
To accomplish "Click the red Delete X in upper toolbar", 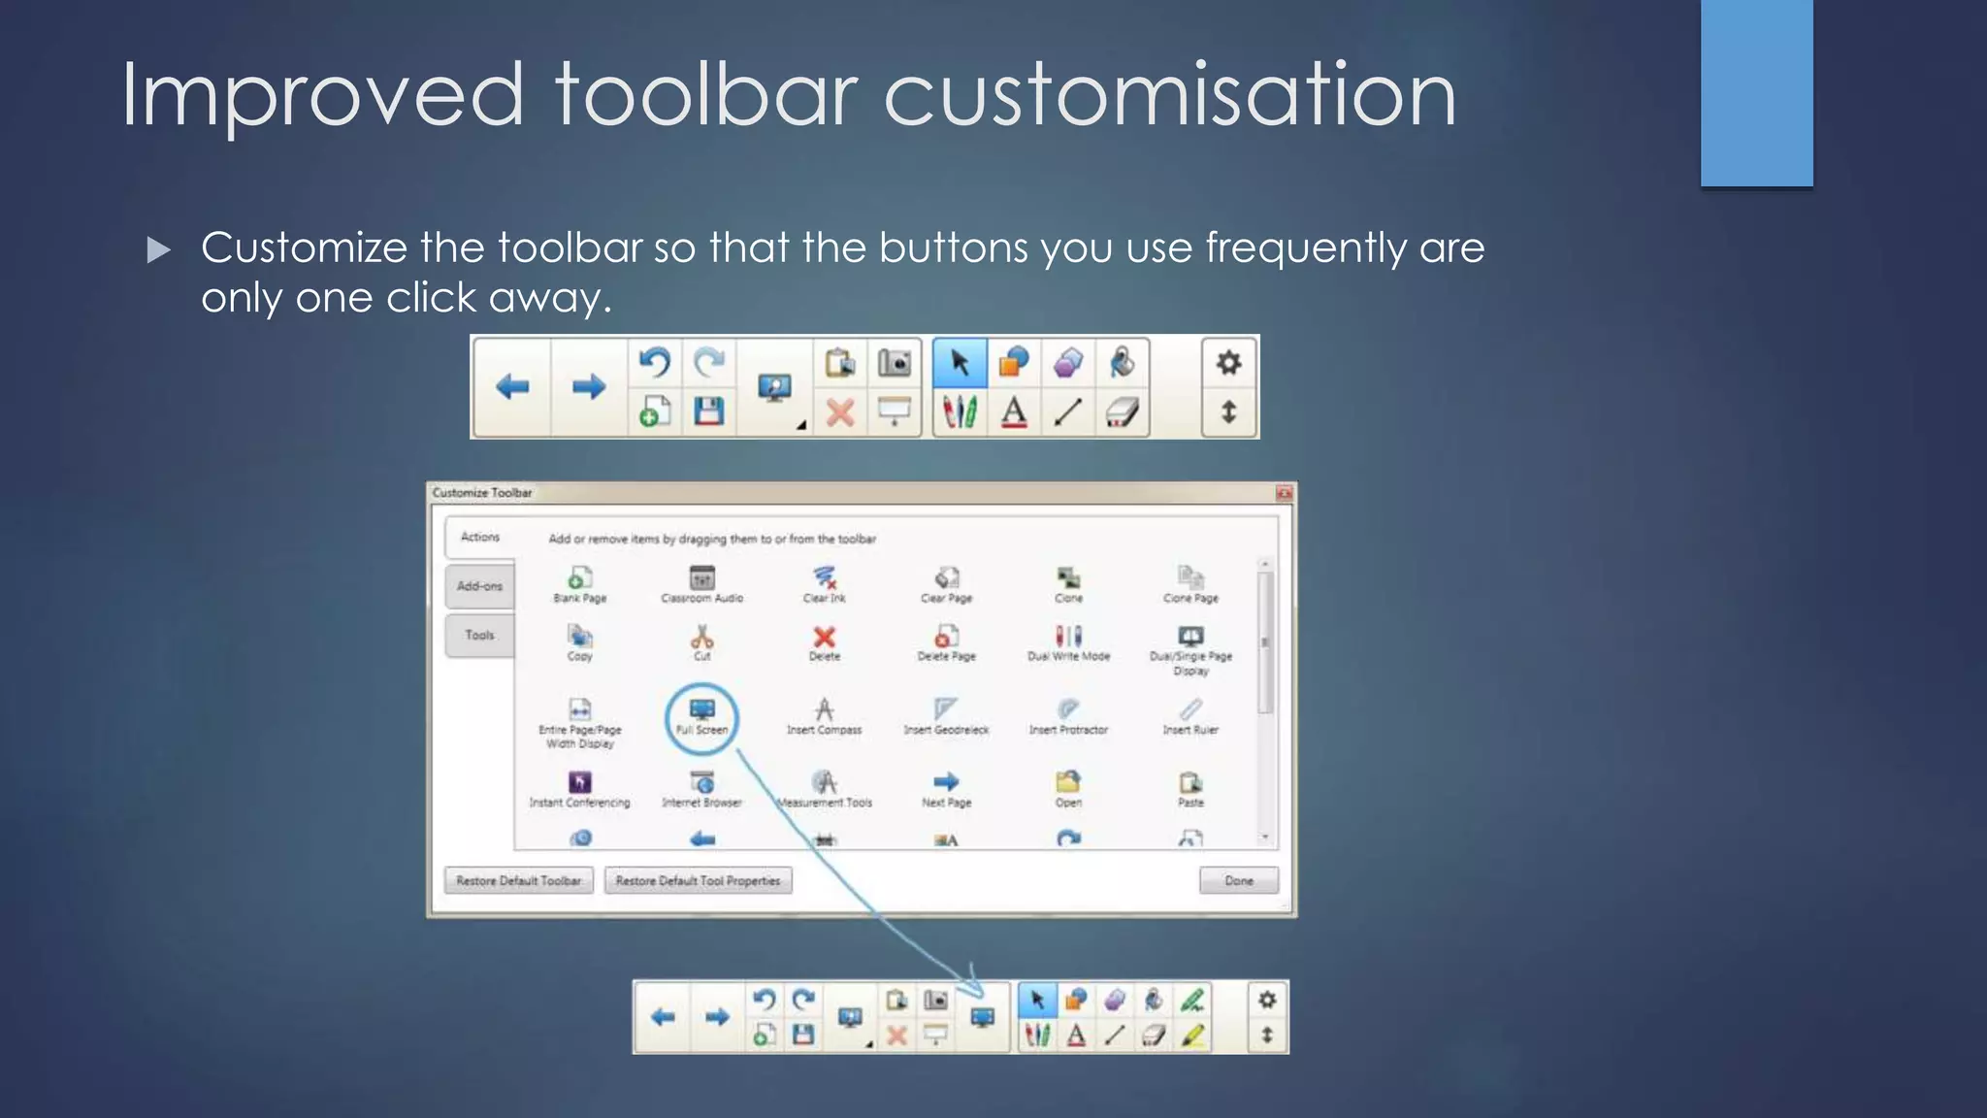I will tap(840, 412).
